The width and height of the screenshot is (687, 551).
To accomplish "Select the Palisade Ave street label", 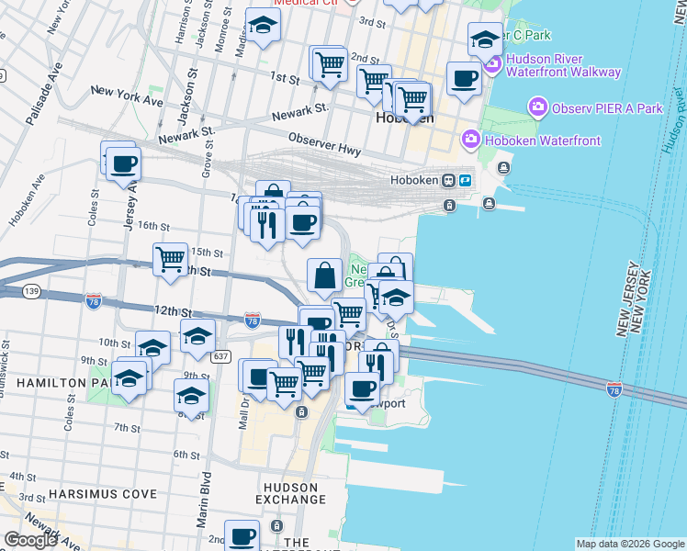I will (44, 95).
